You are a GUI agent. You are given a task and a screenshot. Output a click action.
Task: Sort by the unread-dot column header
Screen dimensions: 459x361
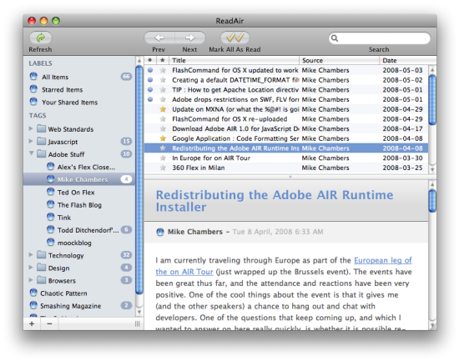click(150, 60)
